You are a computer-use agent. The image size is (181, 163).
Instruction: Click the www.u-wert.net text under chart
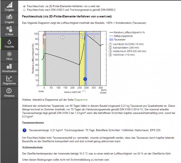click(72, 91)
